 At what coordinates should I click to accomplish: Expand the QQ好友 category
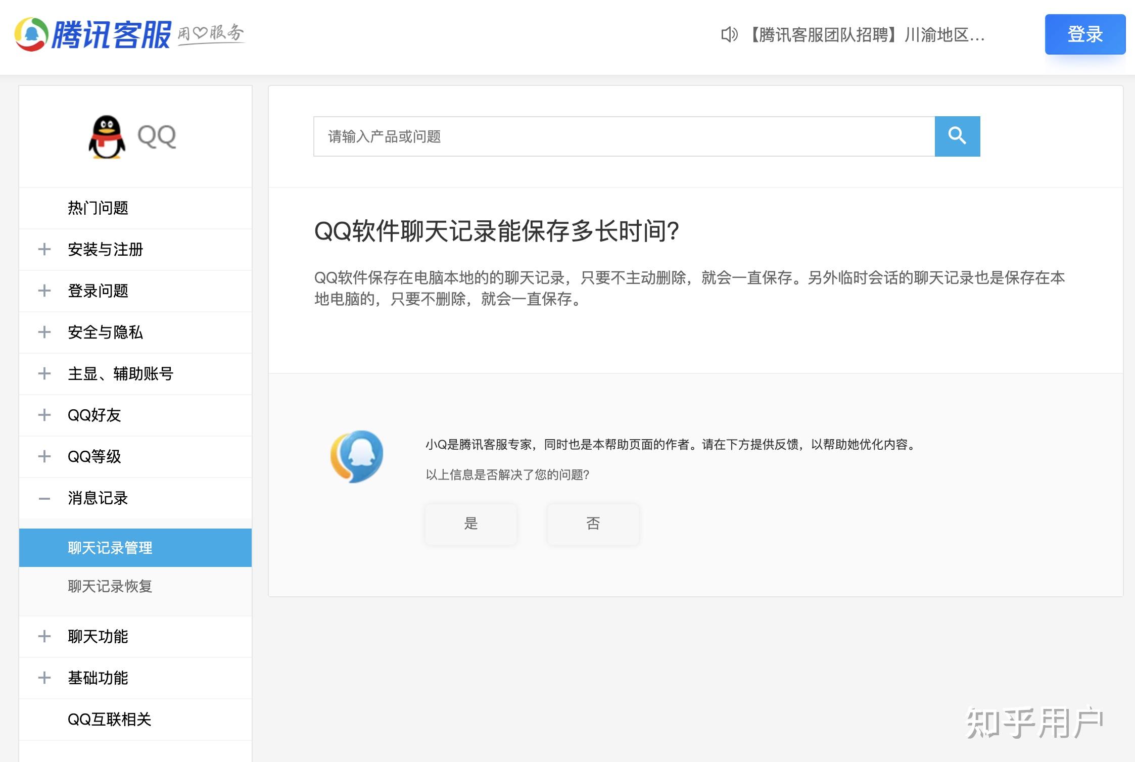94,415
